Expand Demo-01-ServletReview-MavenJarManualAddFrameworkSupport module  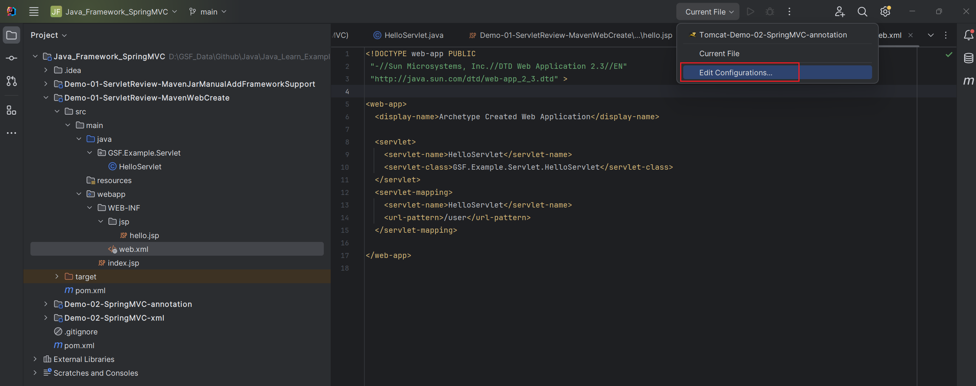[46, 84]
